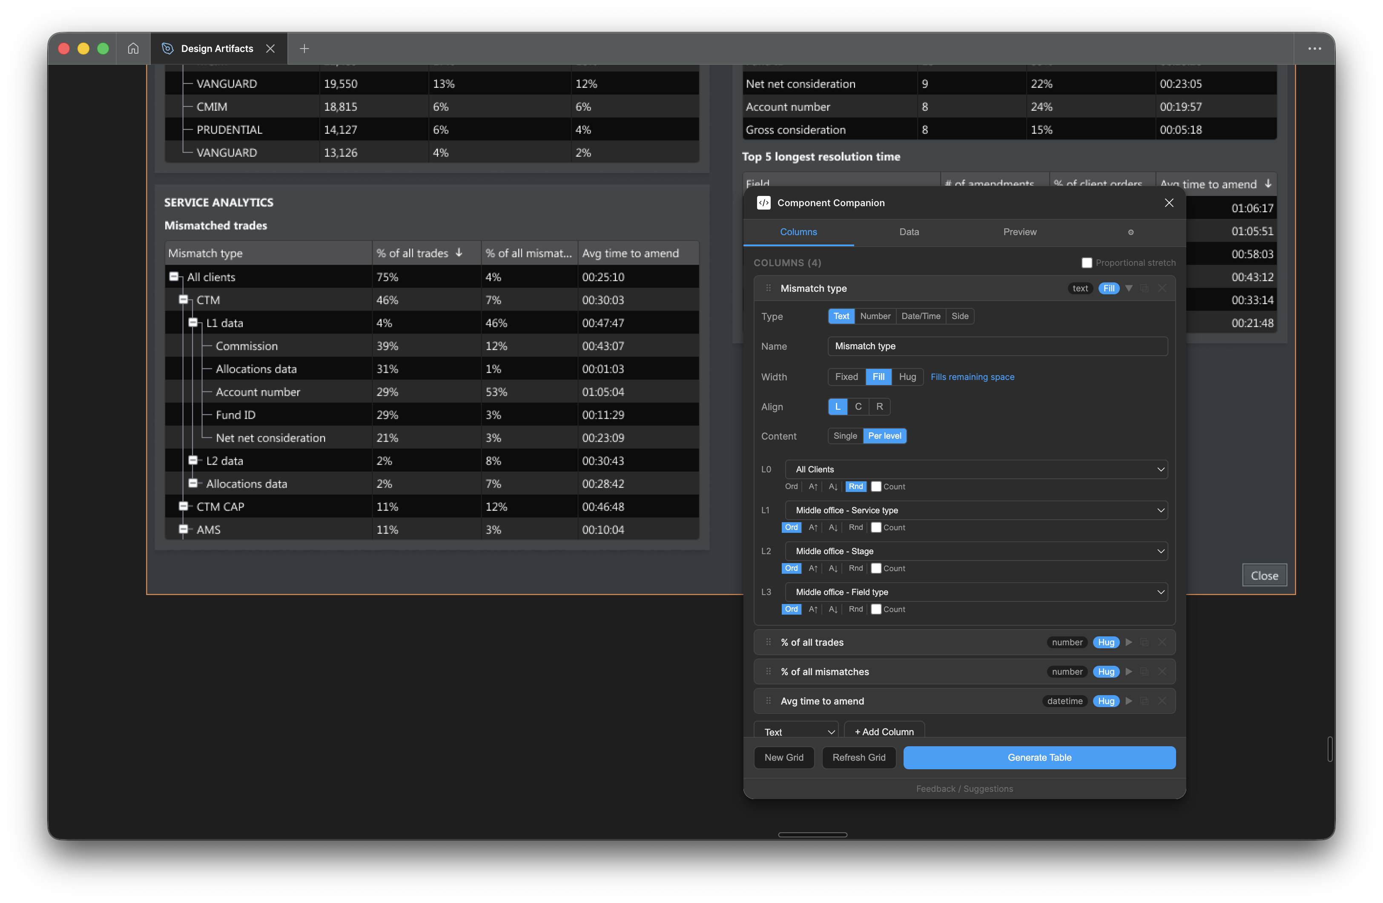
Task: Click the Generate Table button
Action: 1039,758
